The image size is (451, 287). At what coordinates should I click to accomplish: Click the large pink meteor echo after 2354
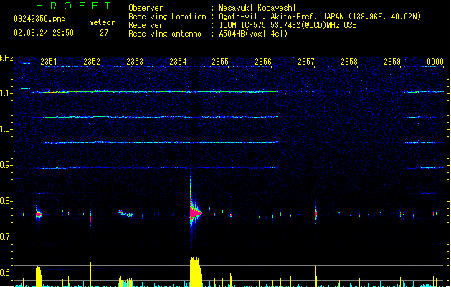(194, 213)
